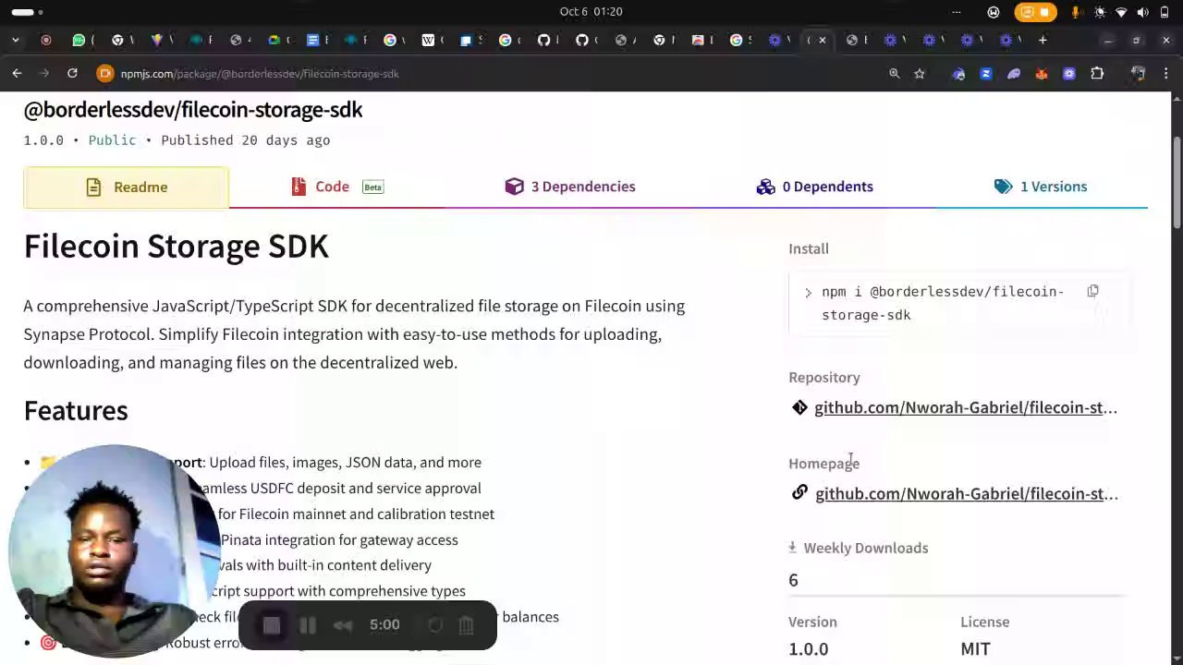Switch to the Wikipedia browser tab
Image resolution: width=1183 pixels, height=665 pixels.
[428, 40]
